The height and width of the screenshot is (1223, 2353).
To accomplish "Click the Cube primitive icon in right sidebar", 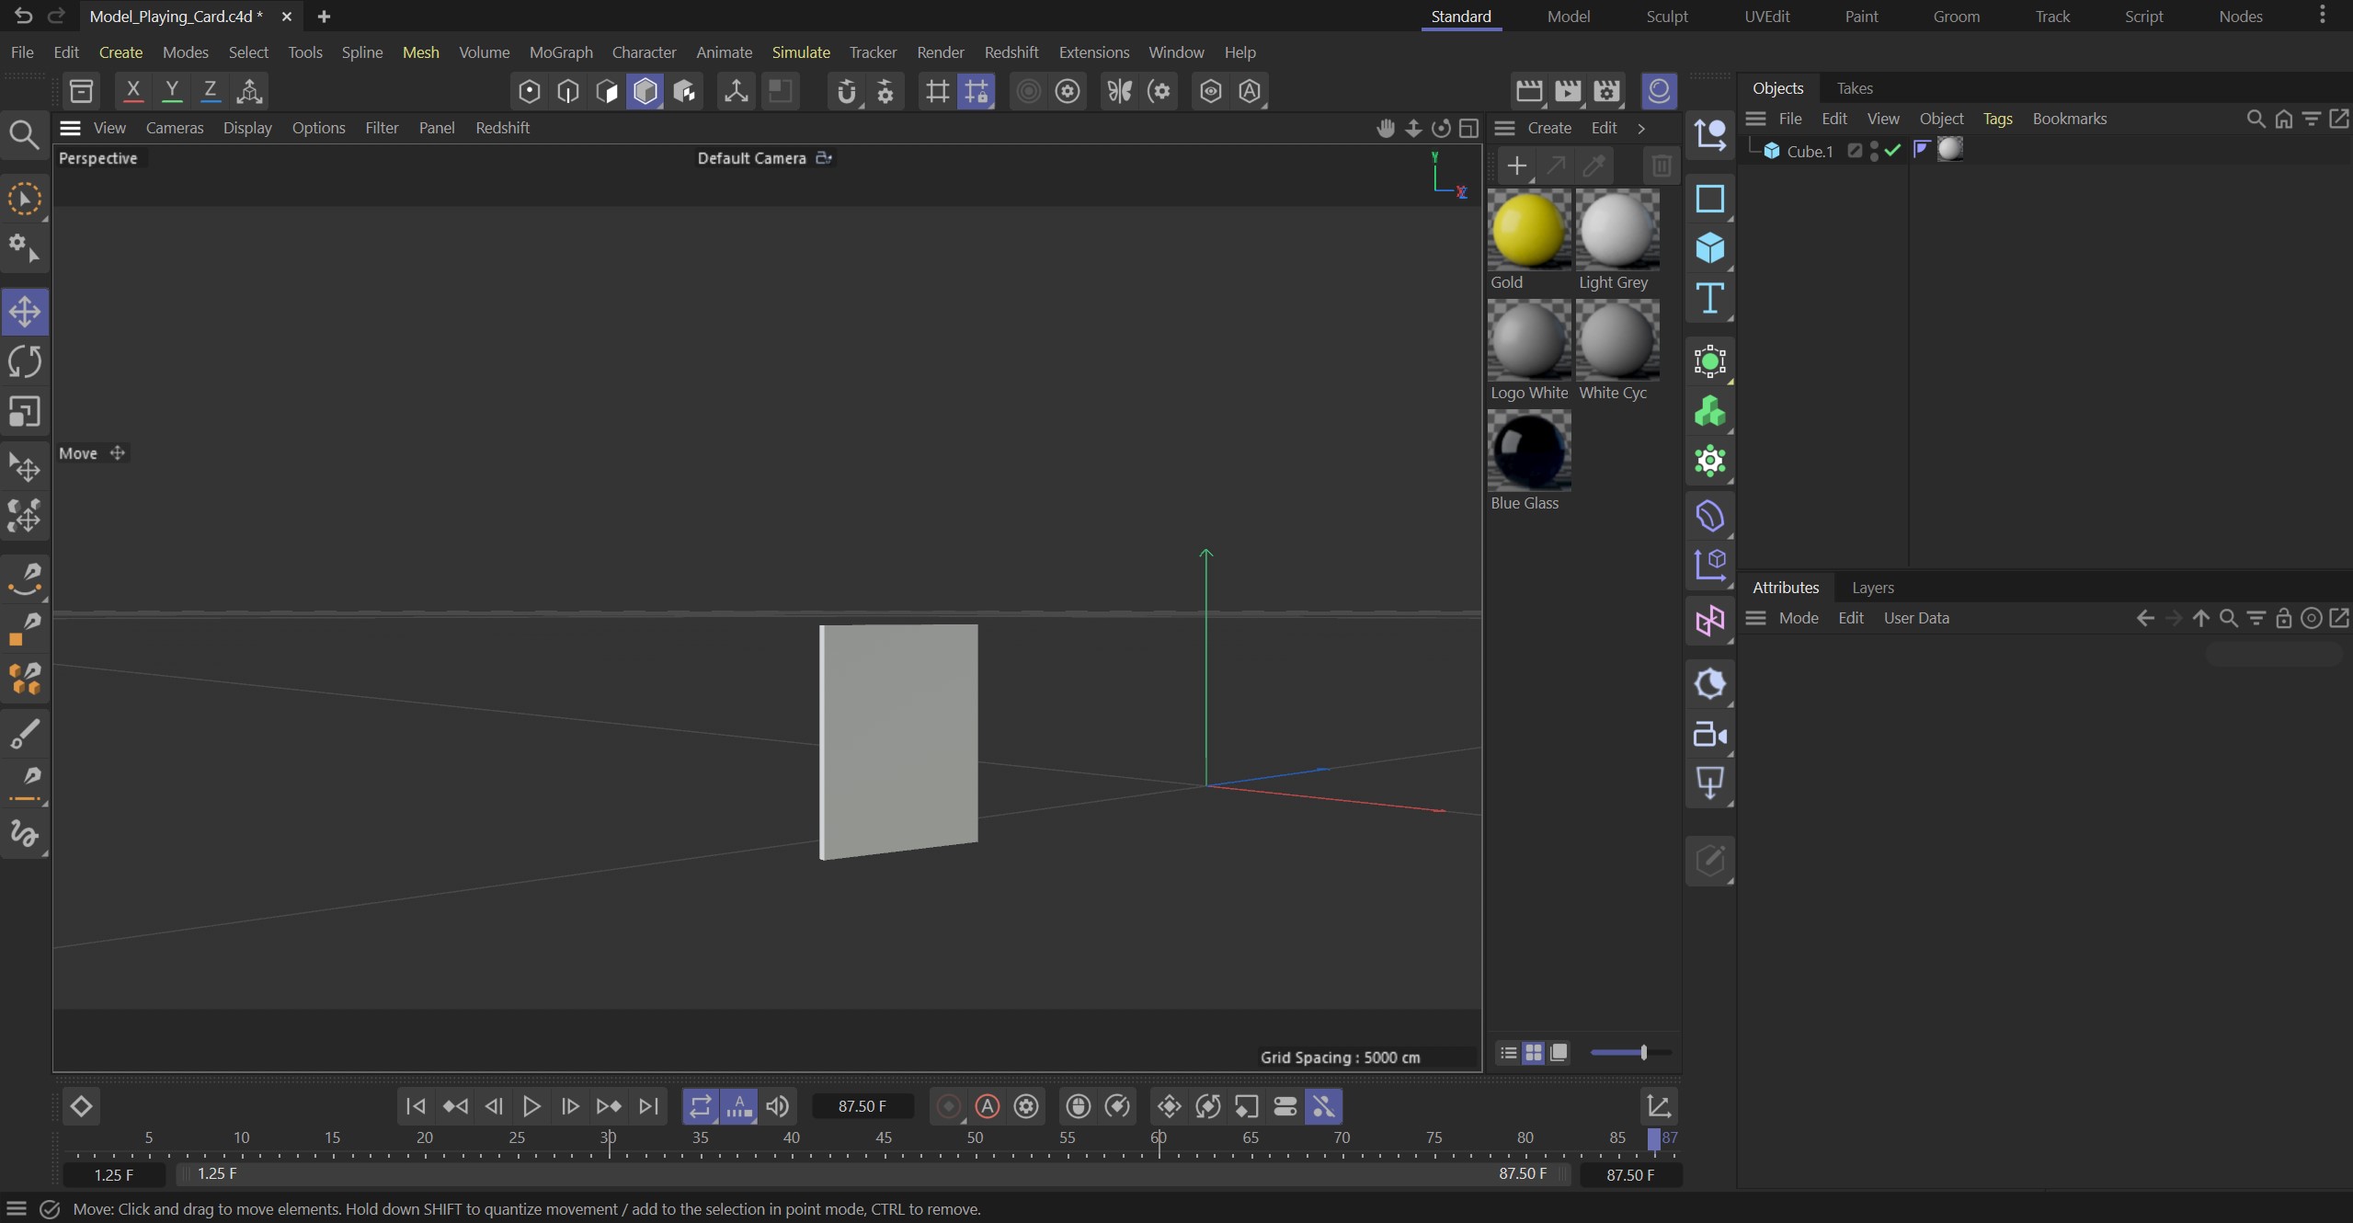I will [x=1709, y=248].
